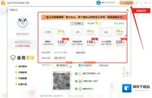Select the 永久 88元 plan

pyautogui.click(x=113, y=32)
